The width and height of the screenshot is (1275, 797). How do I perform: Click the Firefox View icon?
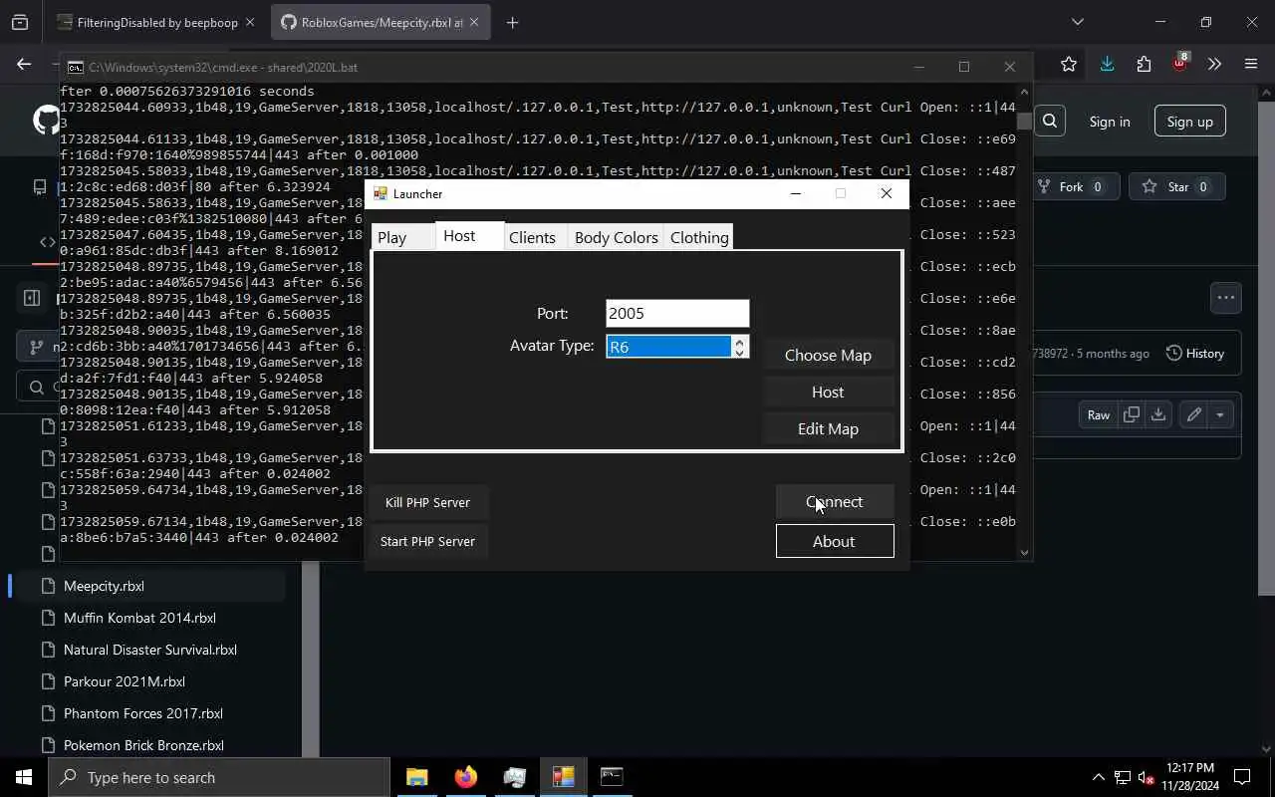(20, 22)
